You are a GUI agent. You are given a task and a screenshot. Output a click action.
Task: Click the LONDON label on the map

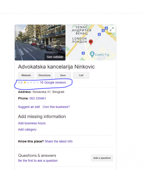(x=79, y=39)
